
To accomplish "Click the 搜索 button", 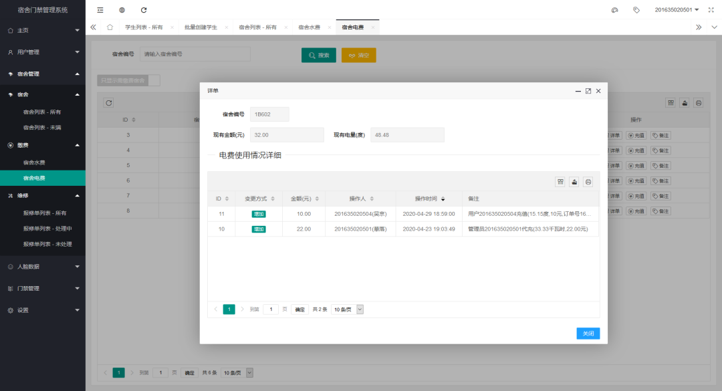I will click(319, 55).
